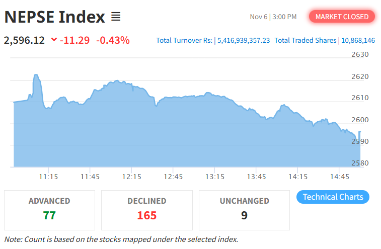Select the Declined 165 stocks card
Image resolution: width=381 pixels, height=249 pixels.
pos(147,209)
